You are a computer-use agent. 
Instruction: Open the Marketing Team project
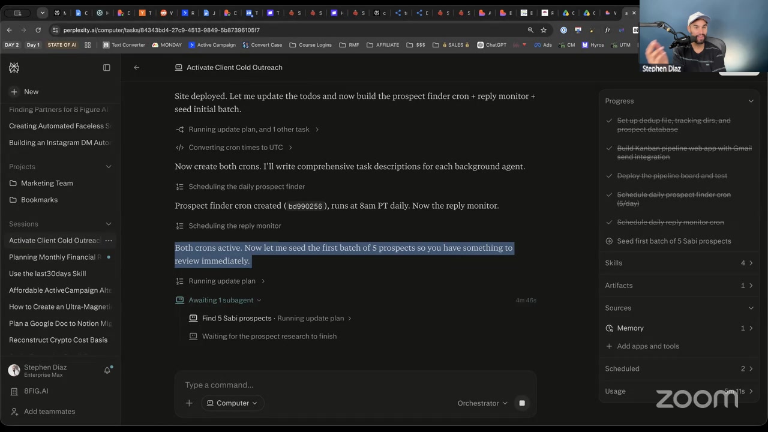tap(47, 183)
